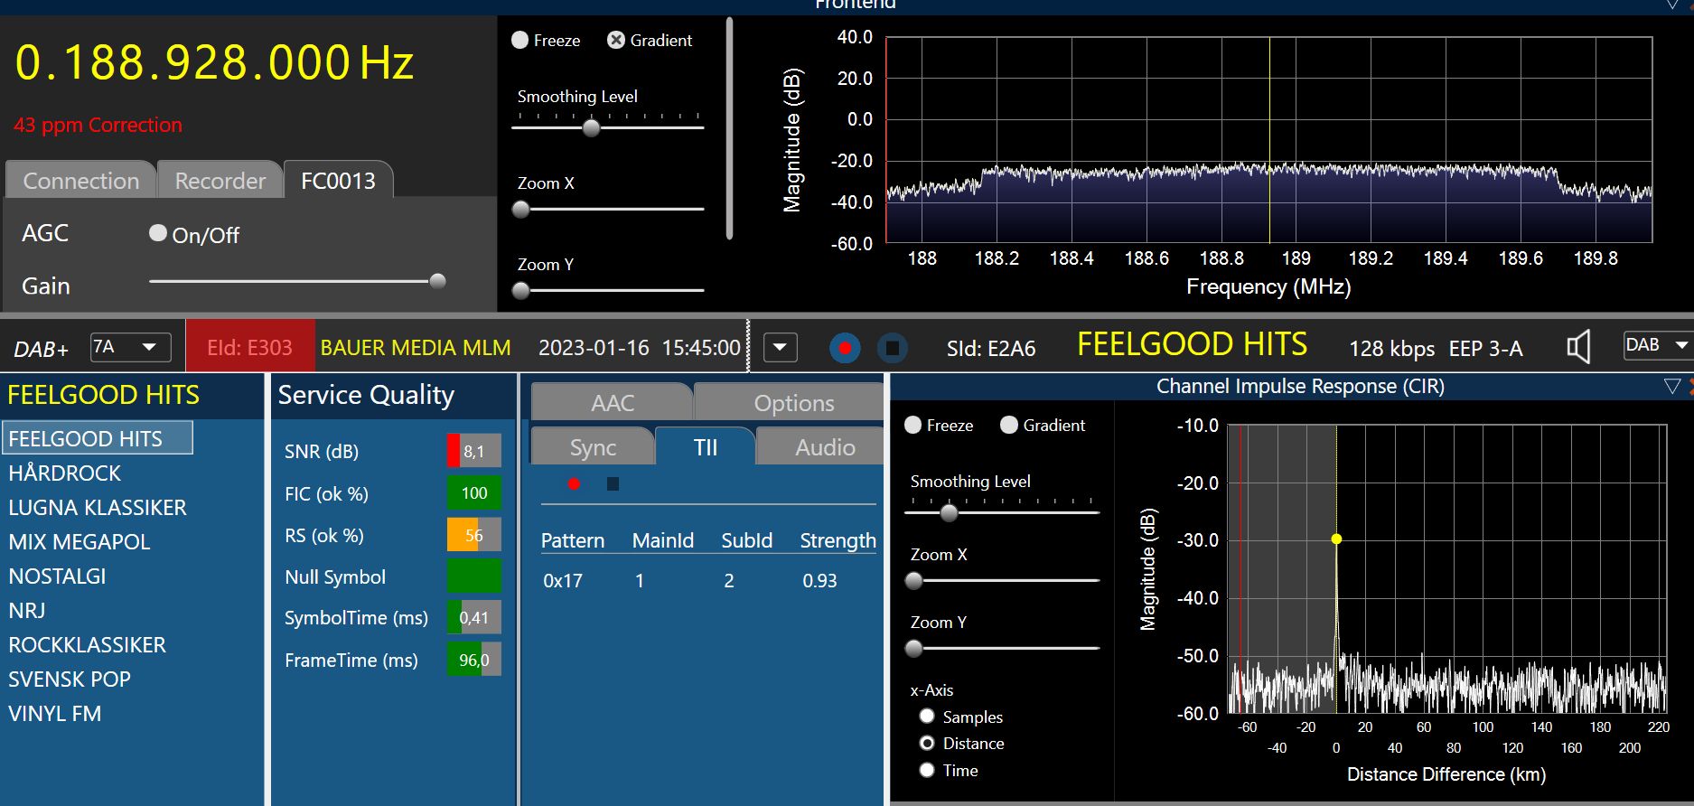This screenshot has width=1694, height=806.
Task: Click the Frontend panel collapse triangle
Action: click(1672, 5)
